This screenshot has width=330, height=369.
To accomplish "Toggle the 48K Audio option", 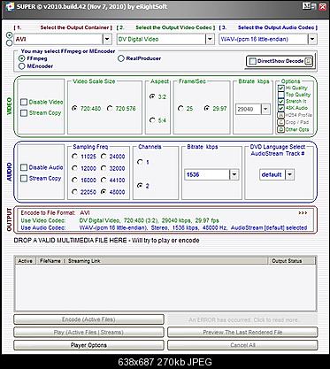I will (281, 108).
